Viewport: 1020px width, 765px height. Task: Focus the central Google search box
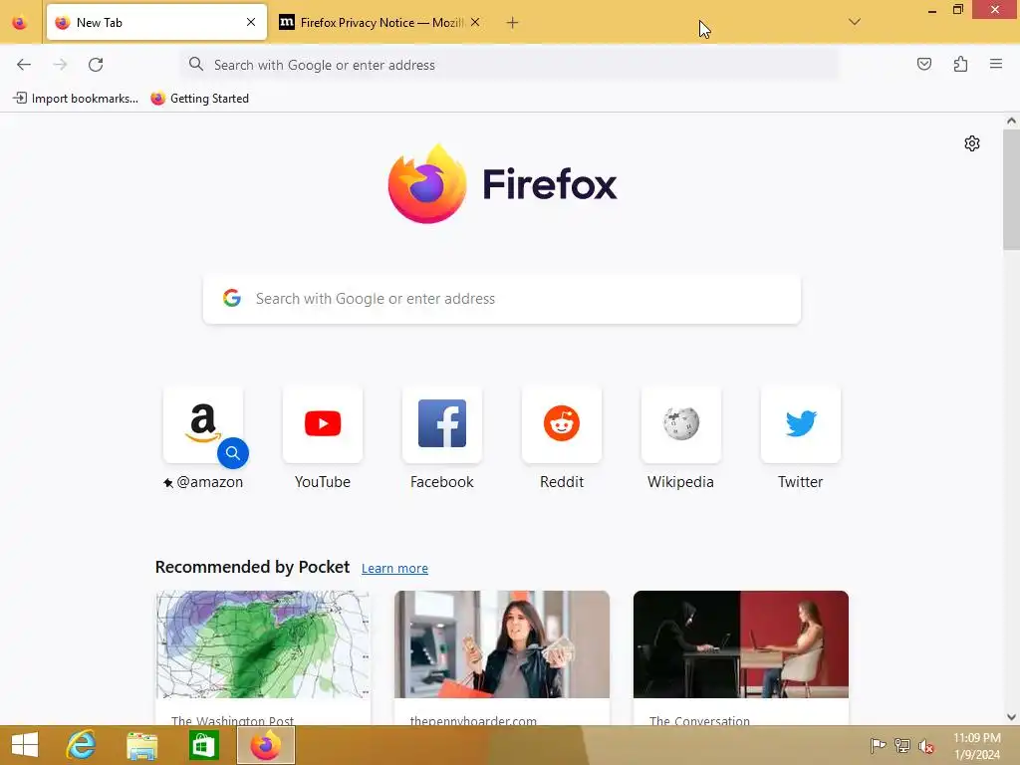pyautogui.click(x=502, y=299)
